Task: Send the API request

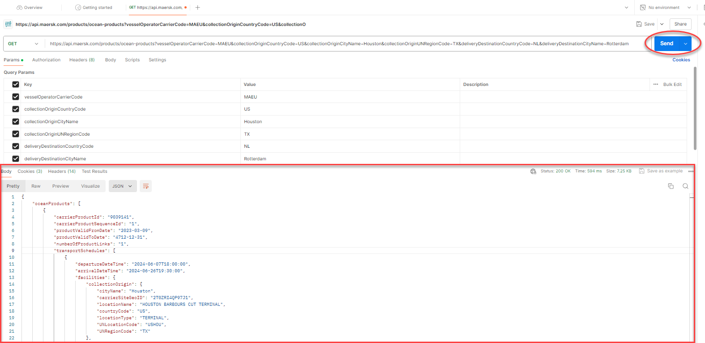Action: coord(667,44)
